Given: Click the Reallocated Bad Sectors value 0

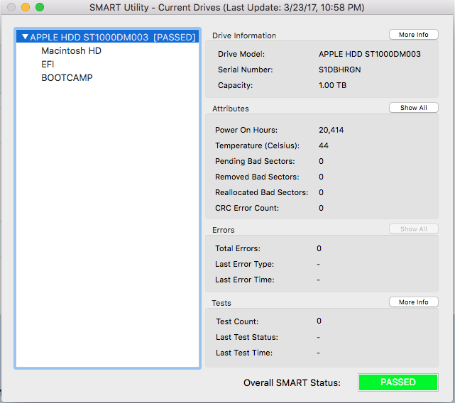Looking at the screenshot, I should (321, 192).
